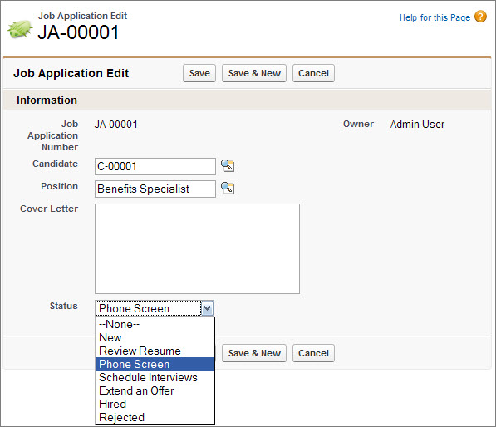Select the New status option
The height and width of the screenshot is (427, 496).
click(155, 337)
